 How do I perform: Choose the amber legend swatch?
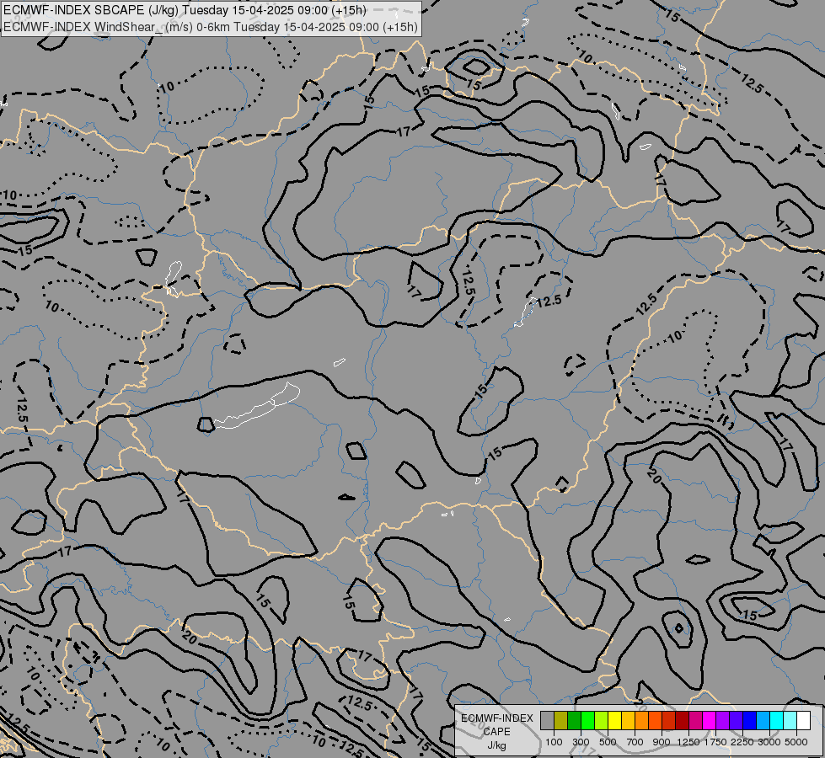coord(628,721)
